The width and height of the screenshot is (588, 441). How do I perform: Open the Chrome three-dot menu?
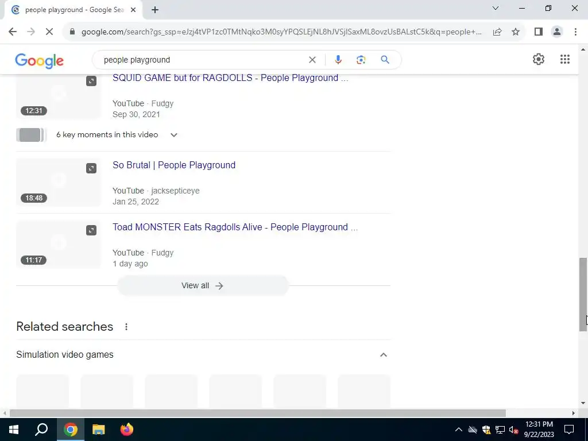[x=575, y=32]
